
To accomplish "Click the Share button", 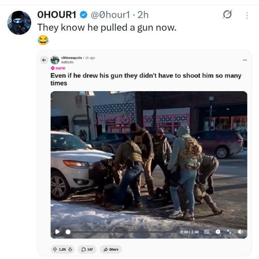I will [x=111, y=249].
